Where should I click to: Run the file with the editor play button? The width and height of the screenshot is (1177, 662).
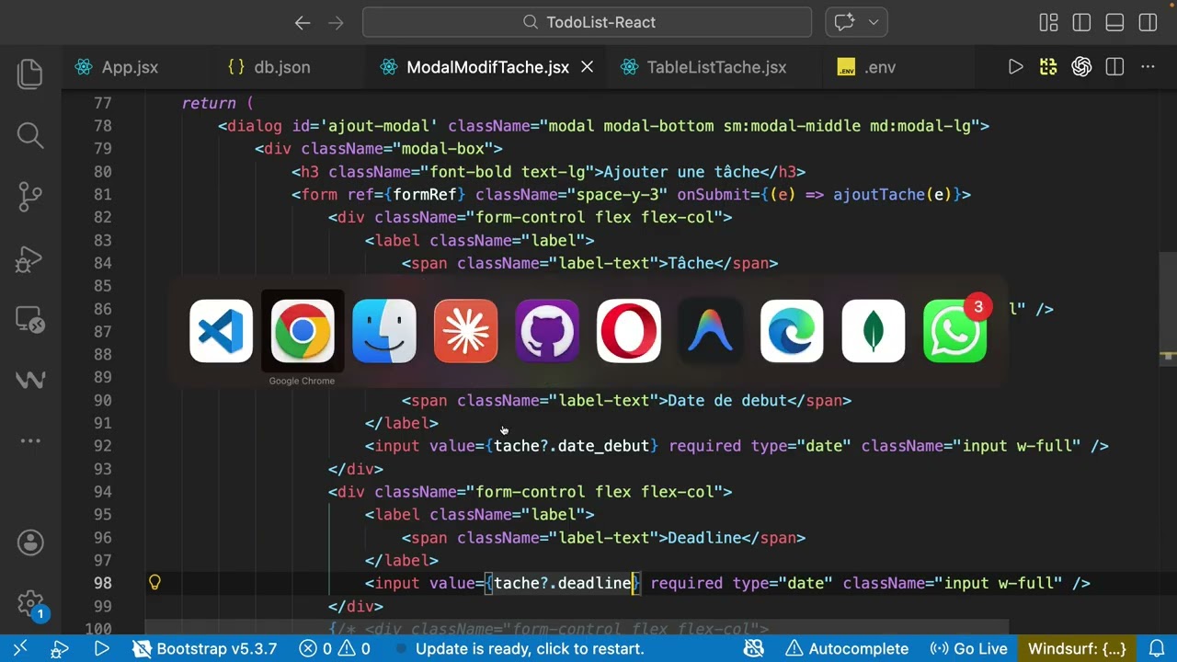(1015, 67)
